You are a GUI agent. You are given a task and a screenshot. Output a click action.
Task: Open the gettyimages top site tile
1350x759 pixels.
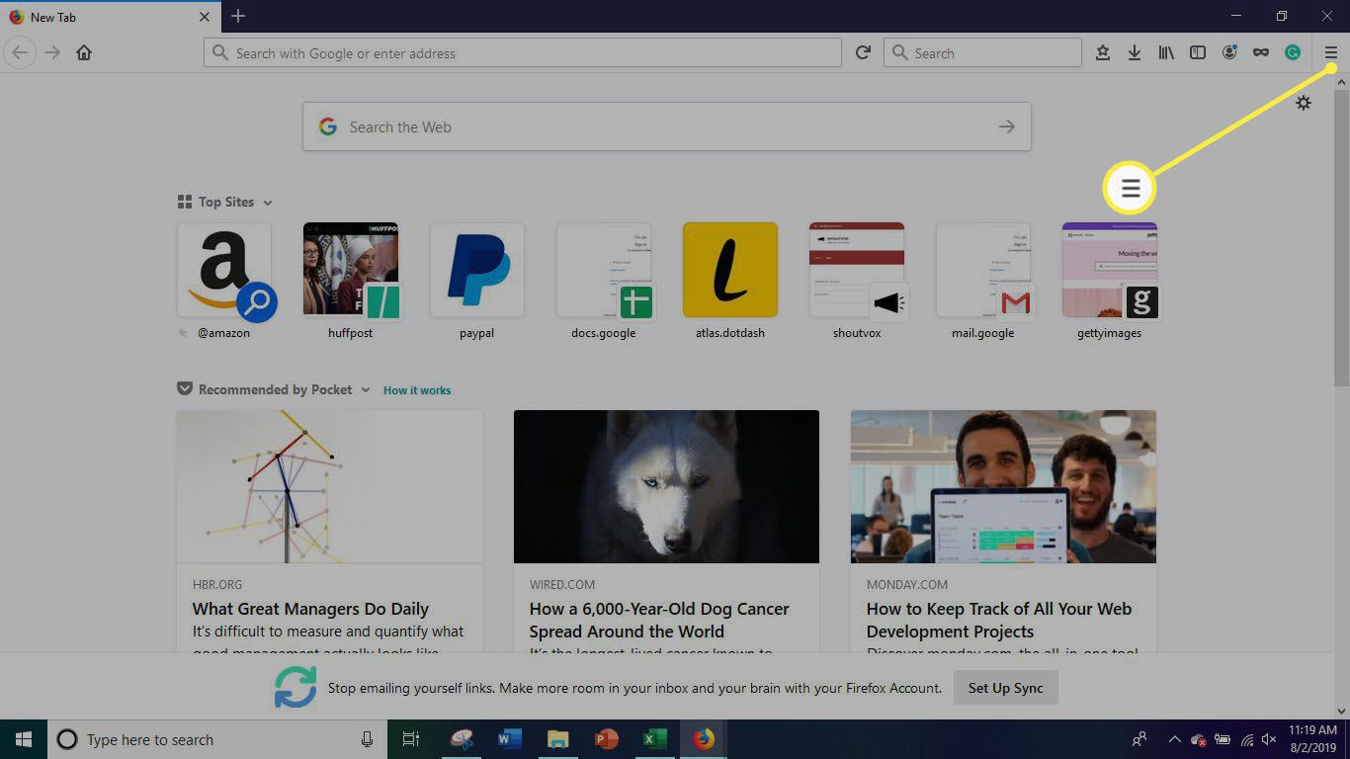pos(1110,270)
